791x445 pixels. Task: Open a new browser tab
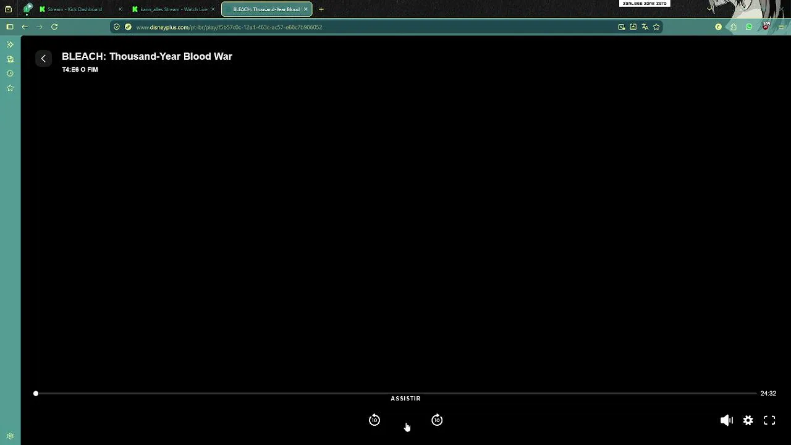[x=321, y=9]
